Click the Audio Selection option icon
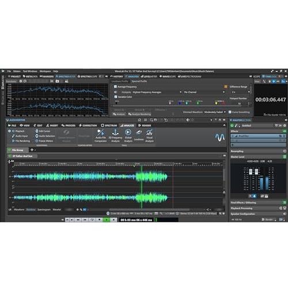The image size is (288, 288). click(37, 136)
